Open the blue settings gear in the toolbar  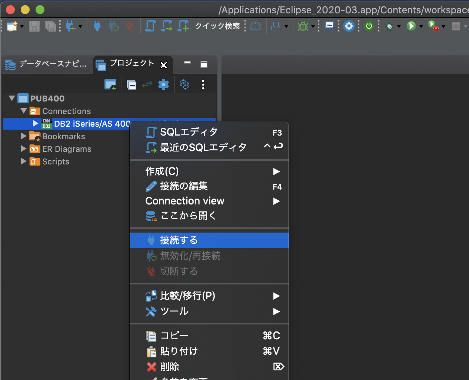coord(349,26)
